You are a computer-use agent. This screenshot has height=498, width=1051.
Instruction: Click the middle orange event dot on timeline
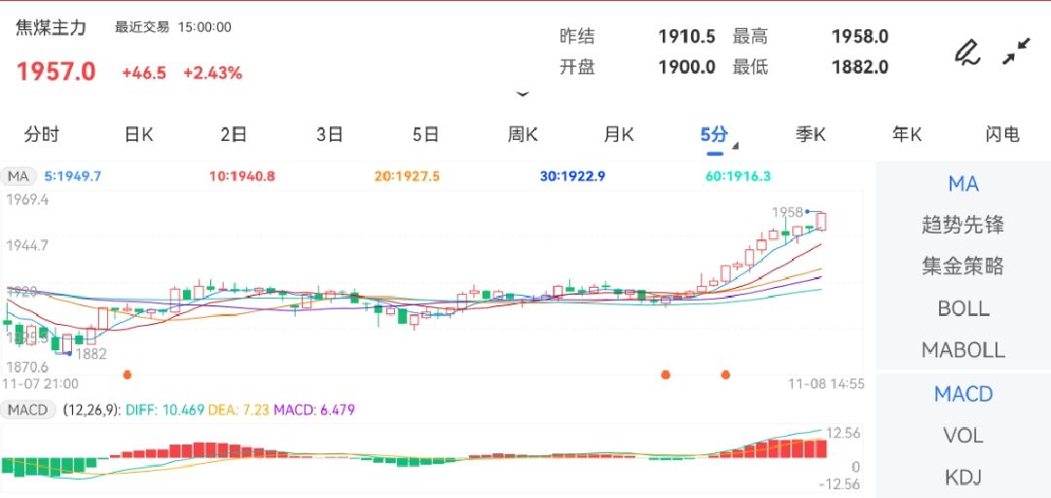pos(666,374)
